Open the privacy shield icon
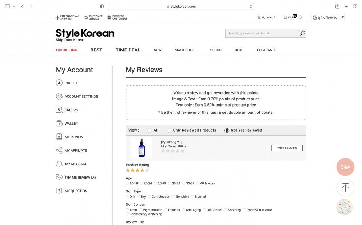The height and width of the screenshot is (225, 362). click(102, 7)
